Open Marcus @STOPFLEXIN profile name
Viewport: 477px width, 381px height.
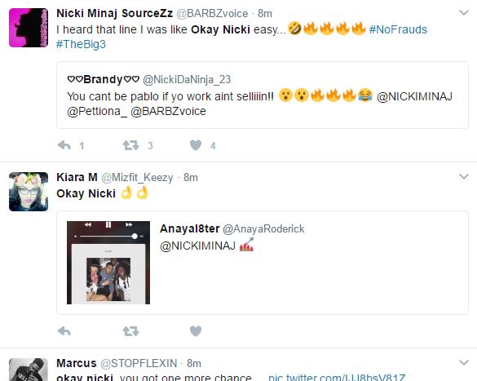point(77,363)
